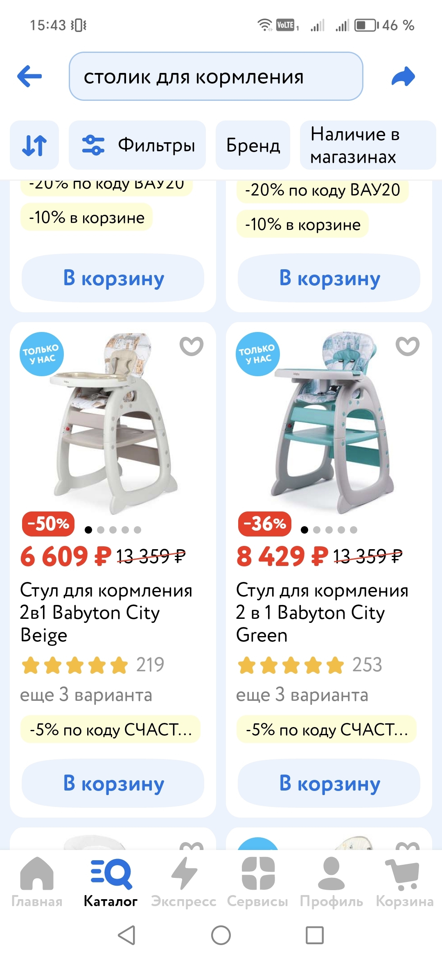
Task: Open the Фильтры filter panel
Action: pos(138,145)
